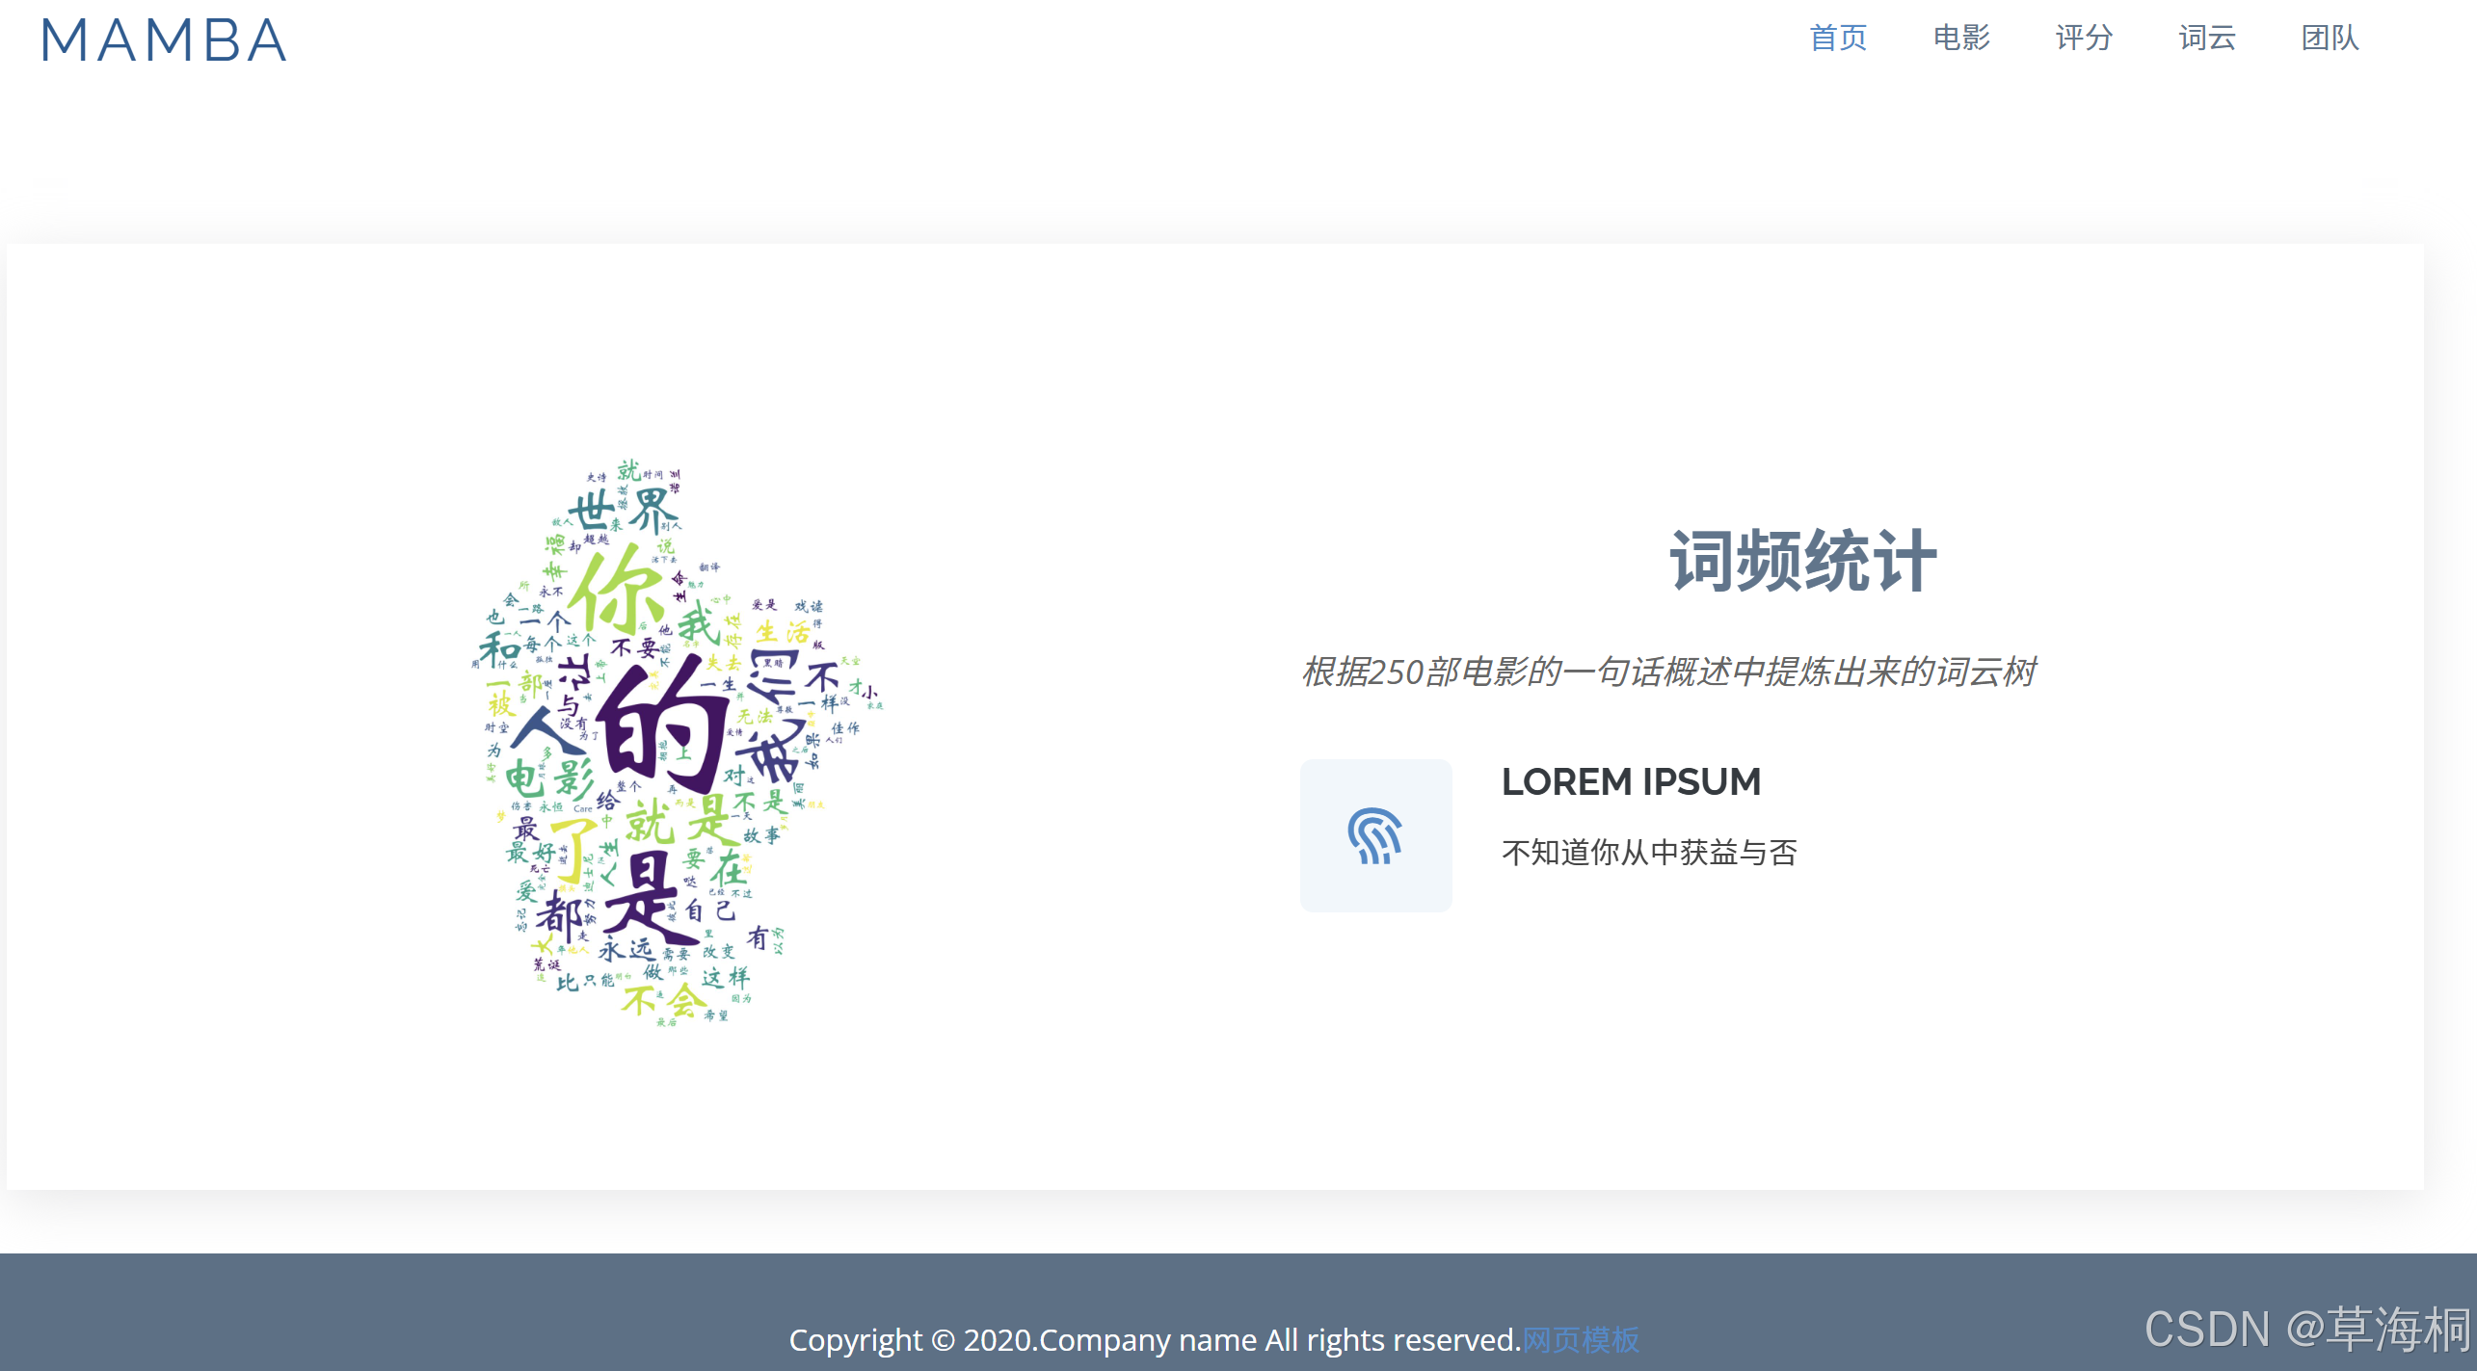Click the fingerprint icon tile
The height and width of the screenshot is (1371, 2477).
point(1375,835)
